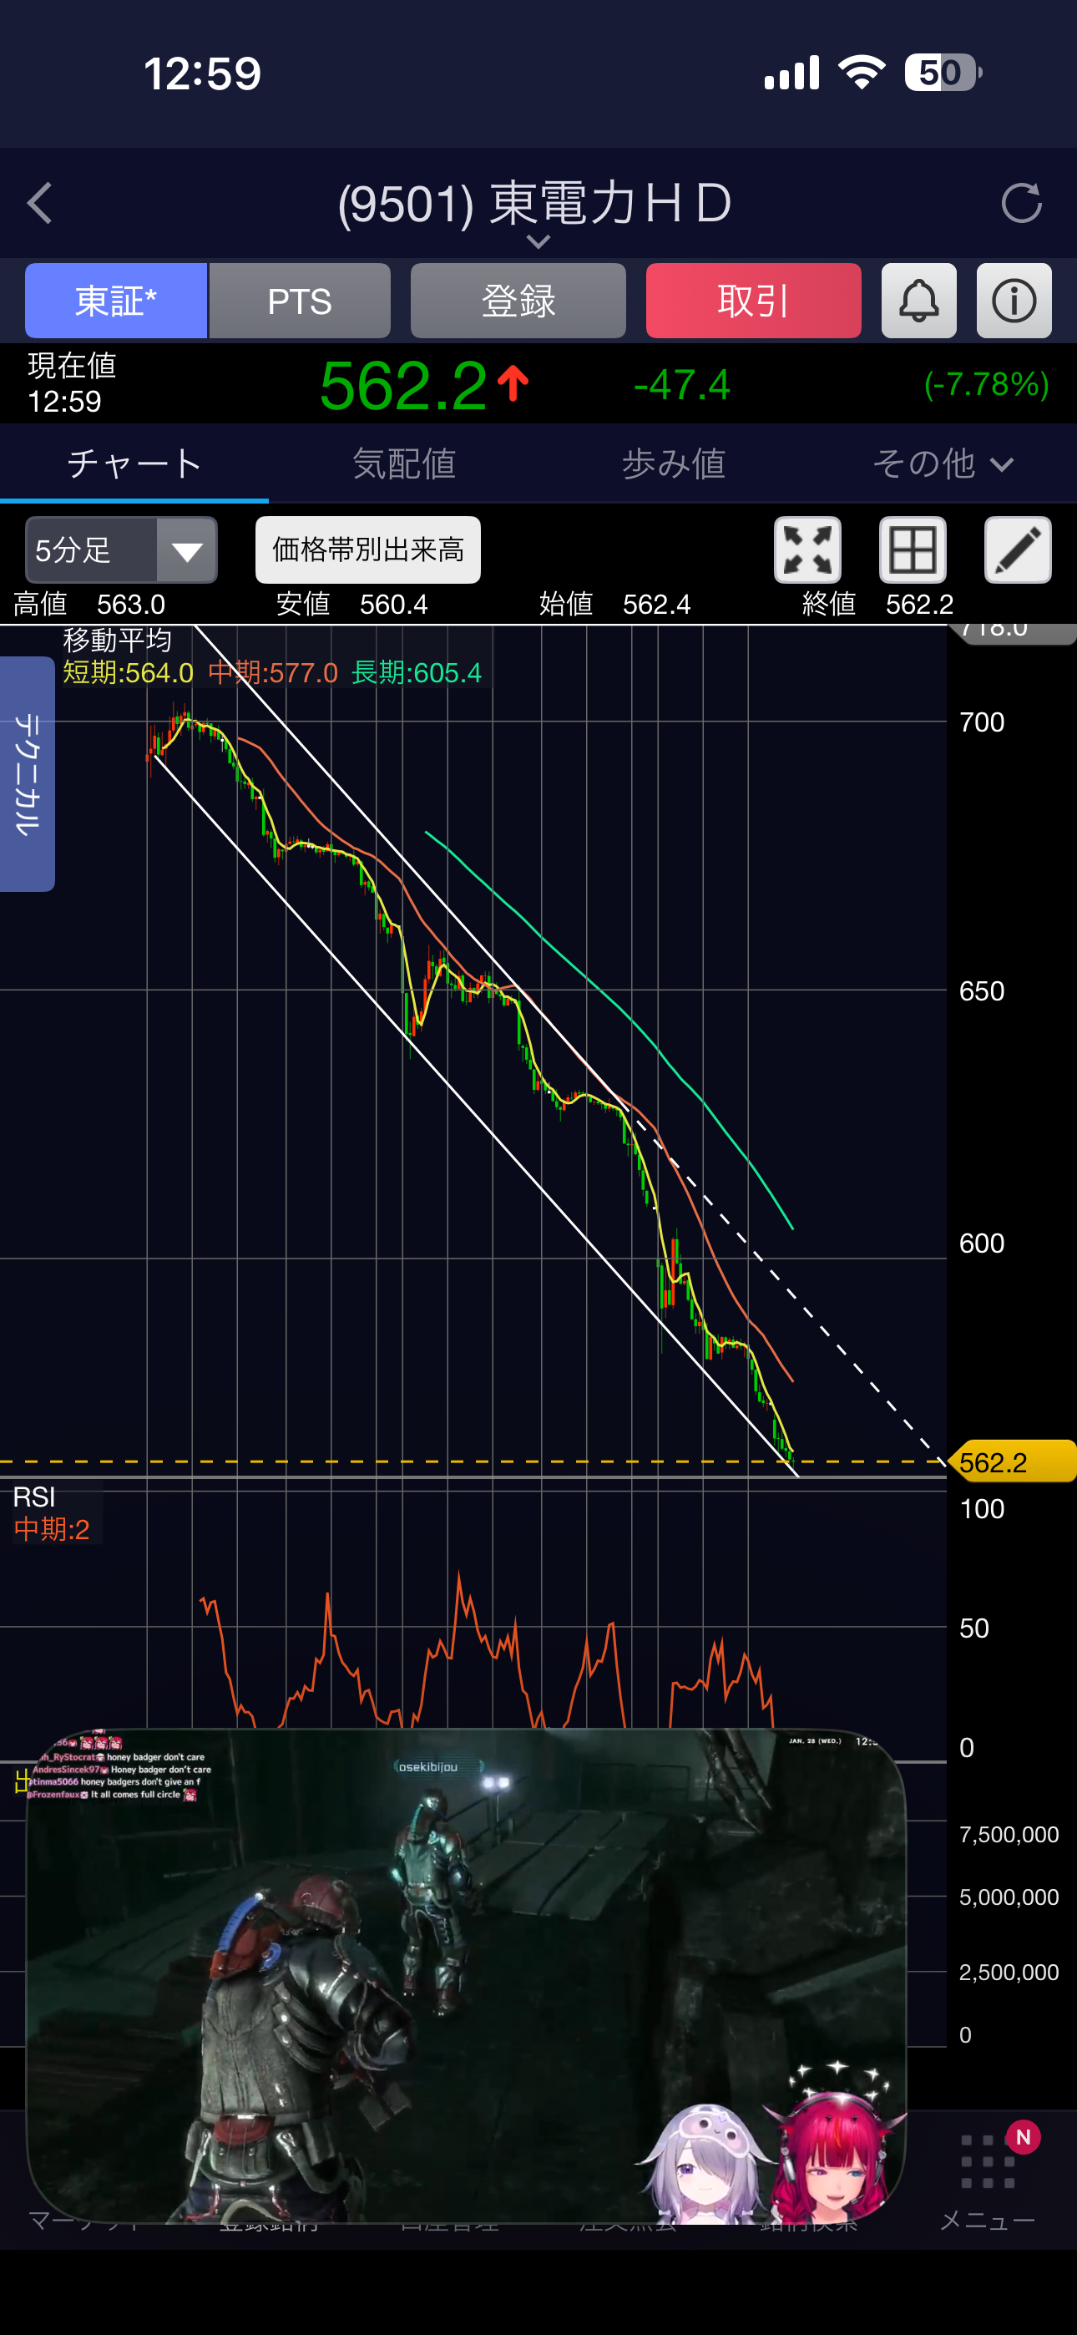
Task: Switch to PTS market
Action: point(300,301)
